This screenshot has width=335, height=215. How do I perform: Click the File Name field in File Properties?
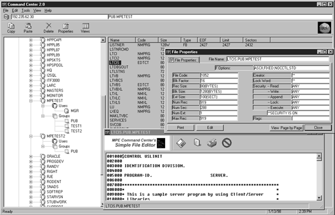tap(277, 59)
